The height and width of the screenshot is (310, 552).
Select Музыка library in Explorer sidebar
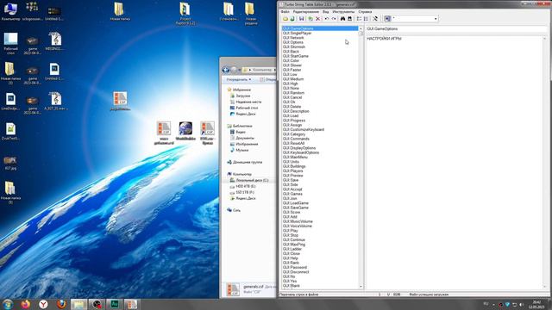click(241, 150)
